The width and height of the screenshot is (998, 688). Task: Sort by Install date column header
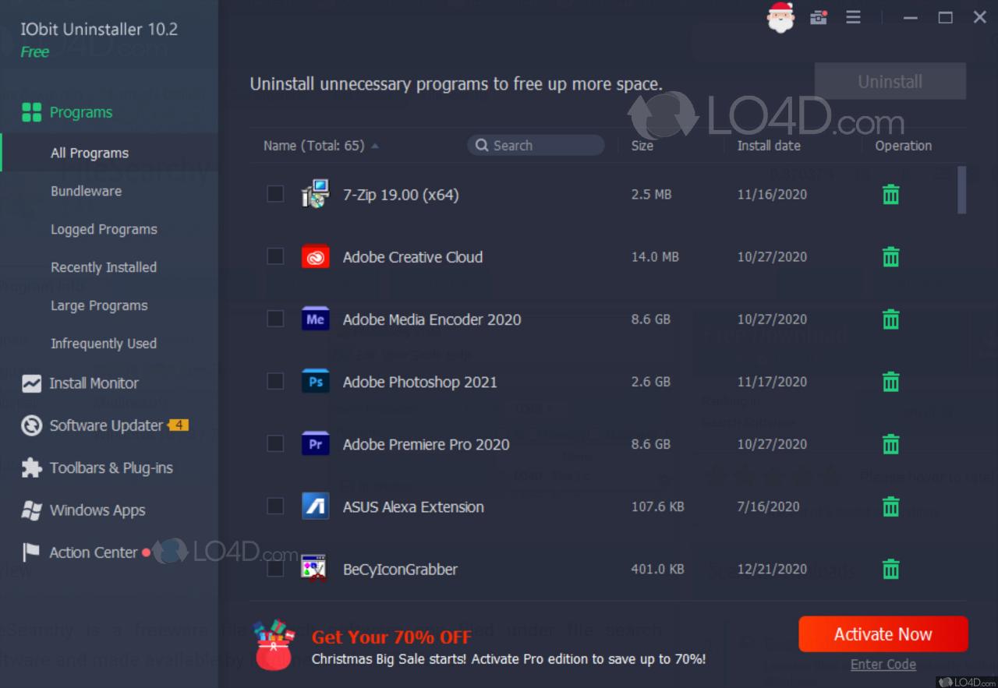point(769,146)
